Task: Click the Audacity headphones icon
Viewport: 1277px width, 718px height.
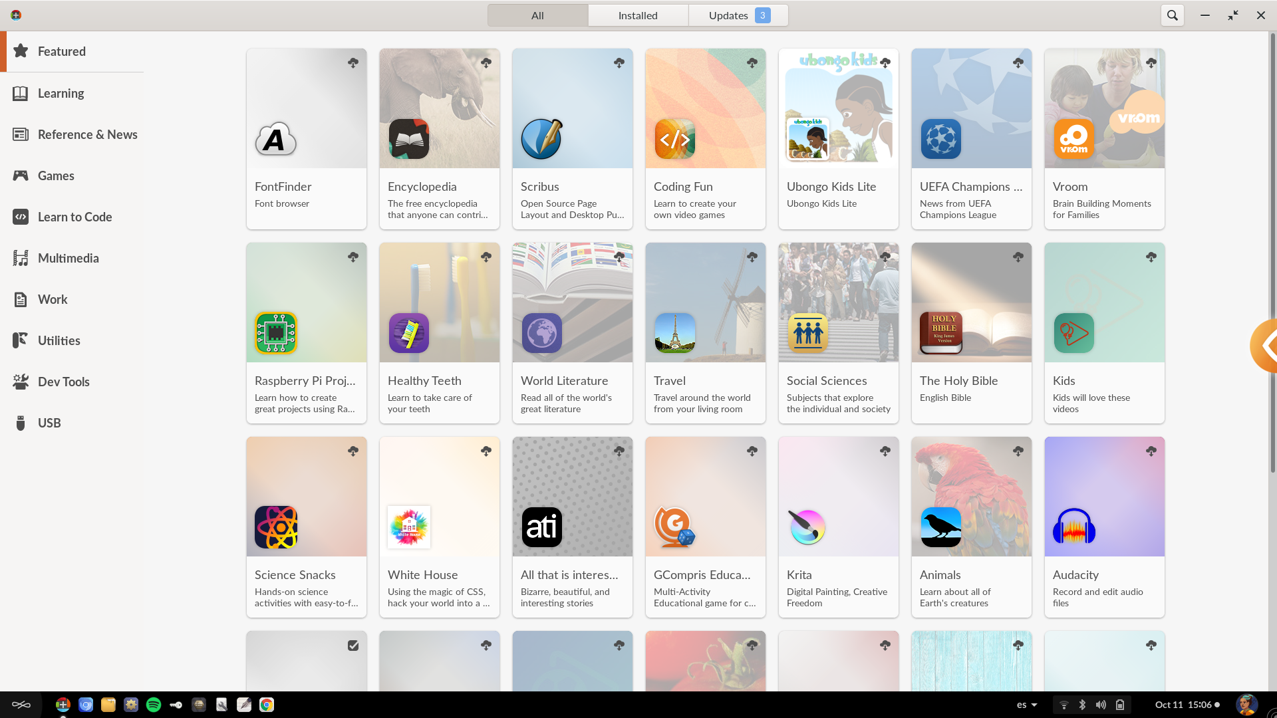Action: (x=1074, y=528)
